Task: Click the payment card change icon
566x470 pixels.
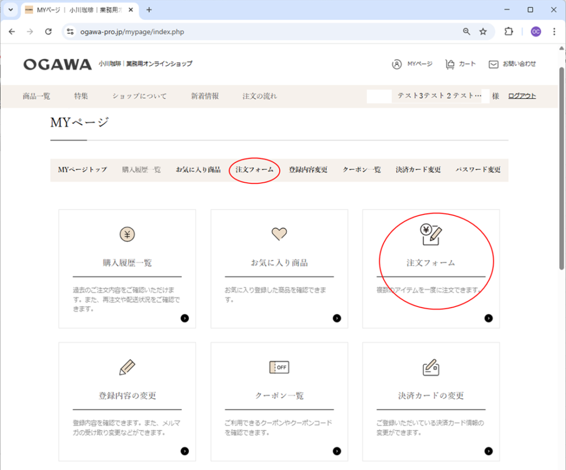Action: point(431,367)
